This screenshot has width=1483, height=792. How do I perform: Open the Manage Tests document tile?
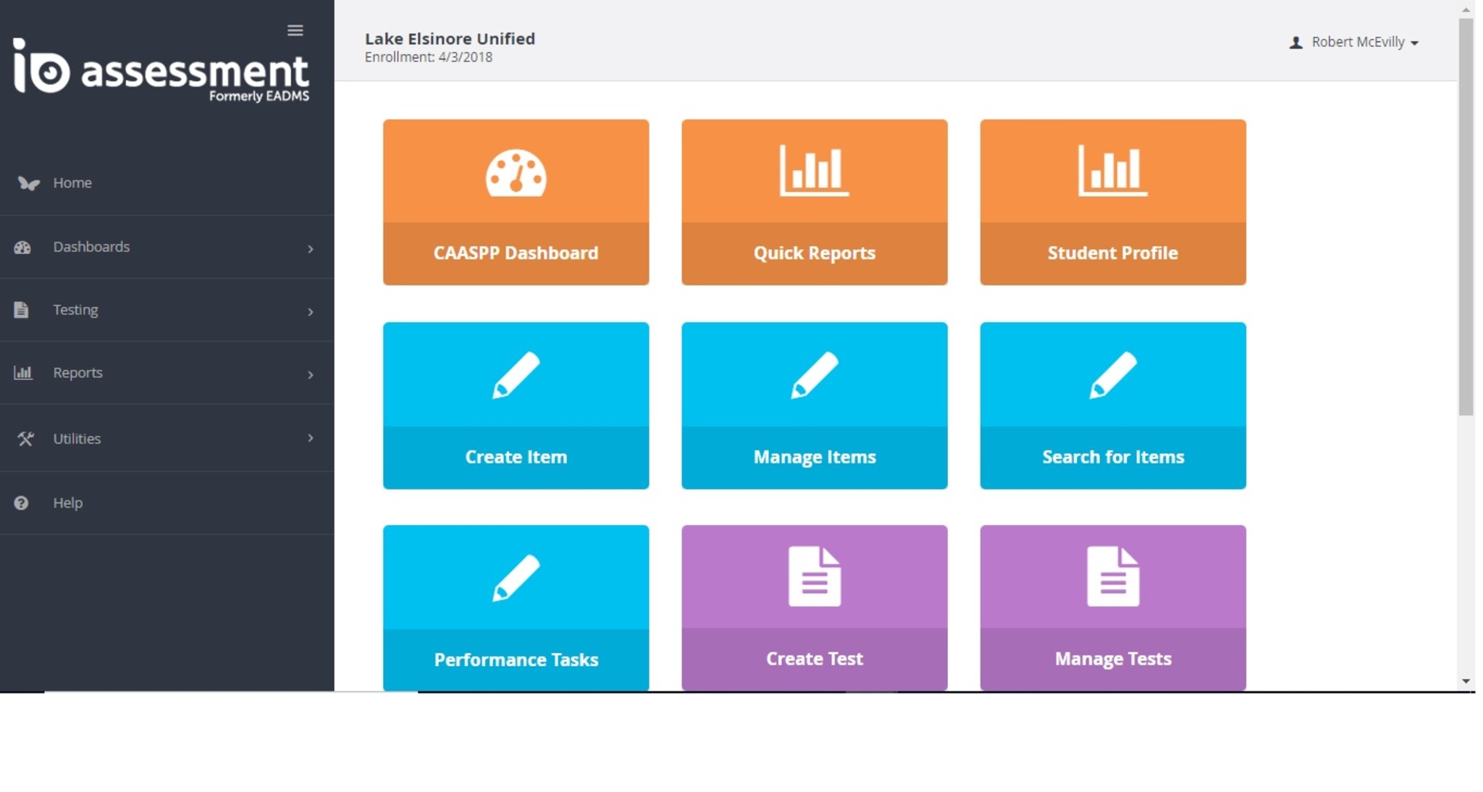1112,608
